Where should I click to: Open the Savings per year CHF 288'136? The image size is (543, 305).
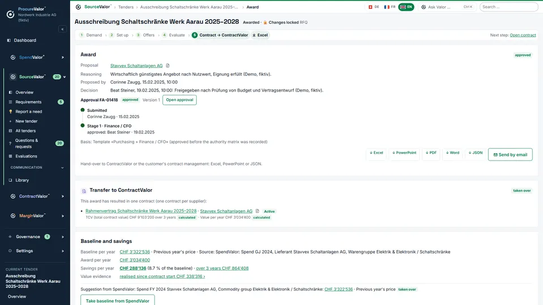click(132, 268)
